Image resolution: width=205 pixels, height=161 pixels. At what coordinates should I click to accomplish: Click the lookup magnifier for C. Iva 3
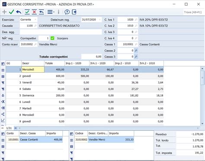click(x=136, y=32)
